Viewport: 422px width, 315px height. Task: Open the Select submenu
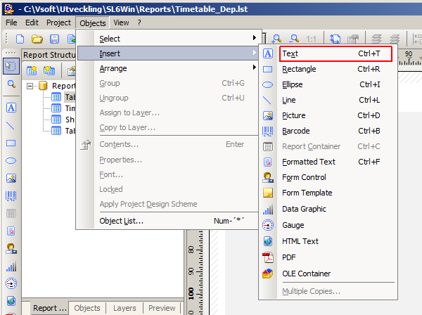[167, 39]
